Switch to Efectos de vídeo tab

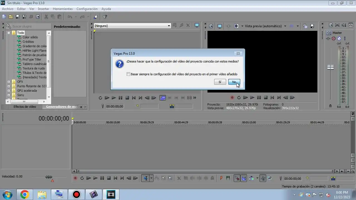tap(25, 107)
